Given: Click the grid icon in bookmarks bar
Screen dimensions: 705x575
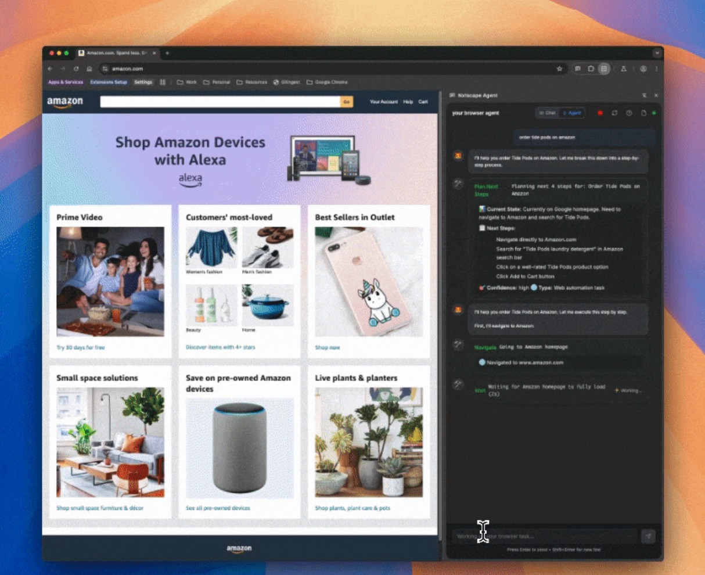Looking at the screenshot, I should tap(163, 82).
